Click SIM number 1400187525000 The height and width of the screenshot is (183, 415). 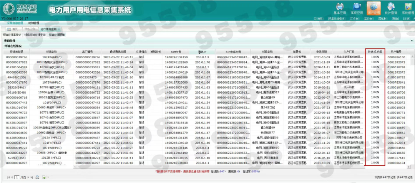coord(176,82)
